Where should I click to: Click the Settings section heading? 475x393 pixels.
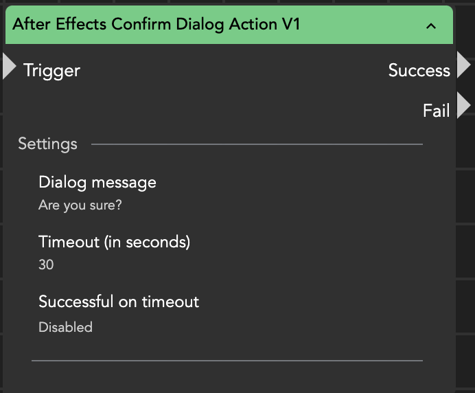click(47, 144)
